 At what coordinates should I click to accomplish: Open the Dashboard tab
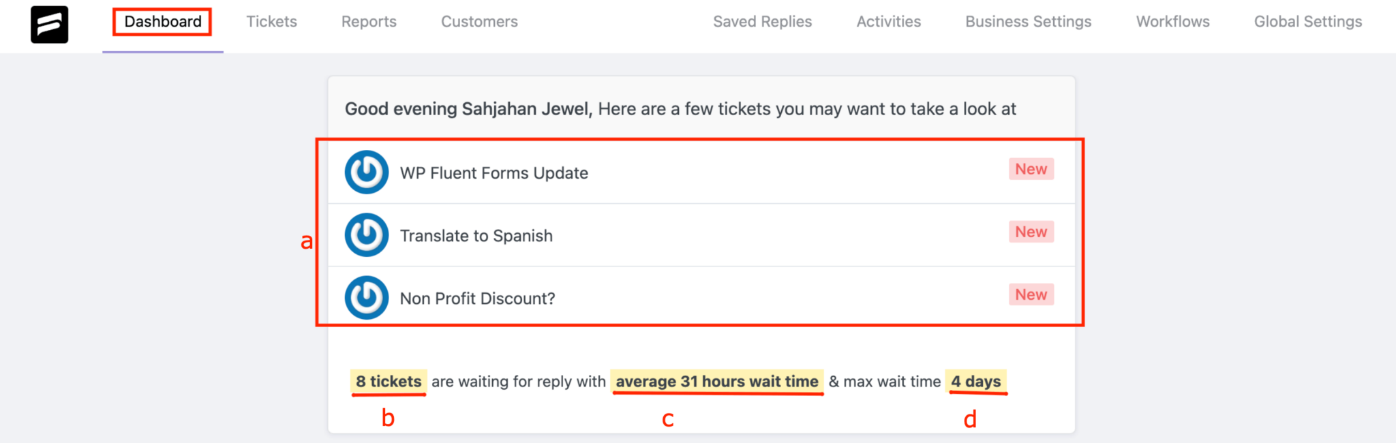pos(163,22)
